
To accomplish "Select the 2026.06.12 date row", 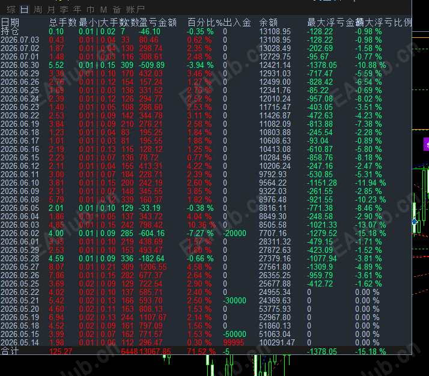I will [x=20, y=166].
